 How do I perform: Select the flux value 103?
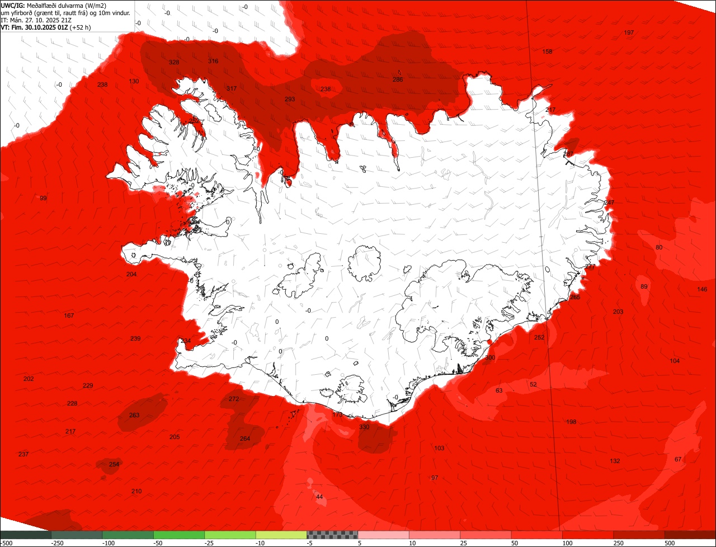click(x=439, y=448)
